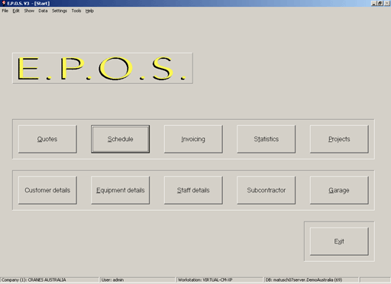Click the 'User: admin' status bar entry
This screenshot has width=391, height=284.
137,280
